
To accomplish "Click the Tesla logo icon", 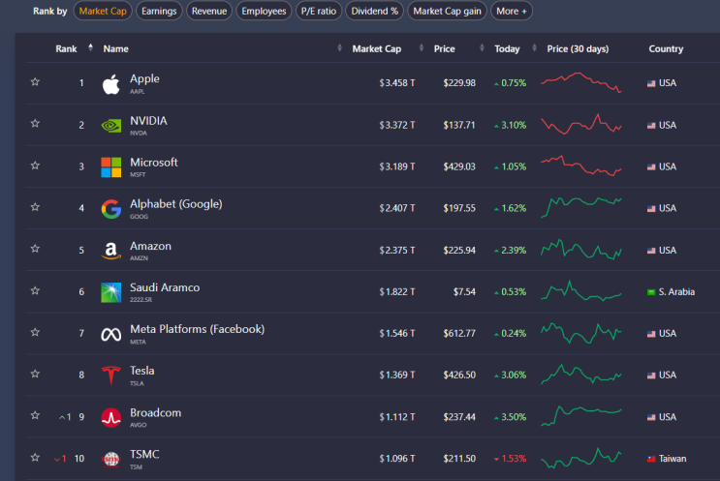I will [110, 376].
